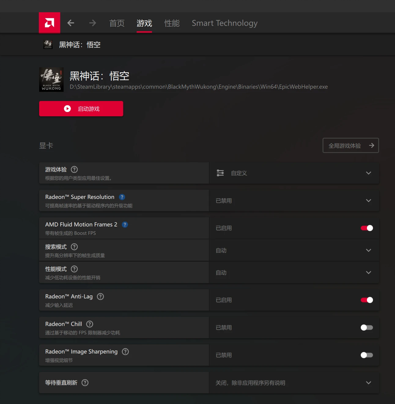Click the AMD logo icon

pyautogui.click(x=49, y=23)
